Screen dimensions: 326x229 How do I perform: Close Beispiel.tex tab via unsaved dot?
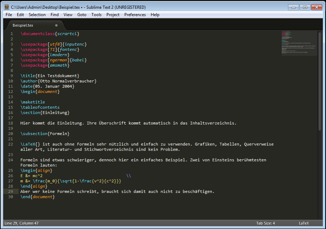coord(56,25)
